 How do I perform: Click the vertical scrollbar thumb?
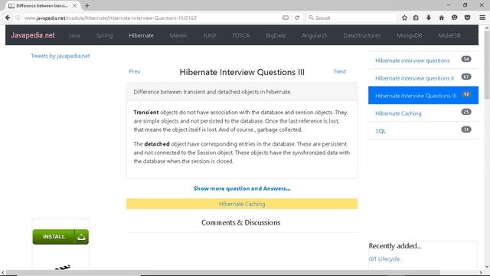click(487, 64)
